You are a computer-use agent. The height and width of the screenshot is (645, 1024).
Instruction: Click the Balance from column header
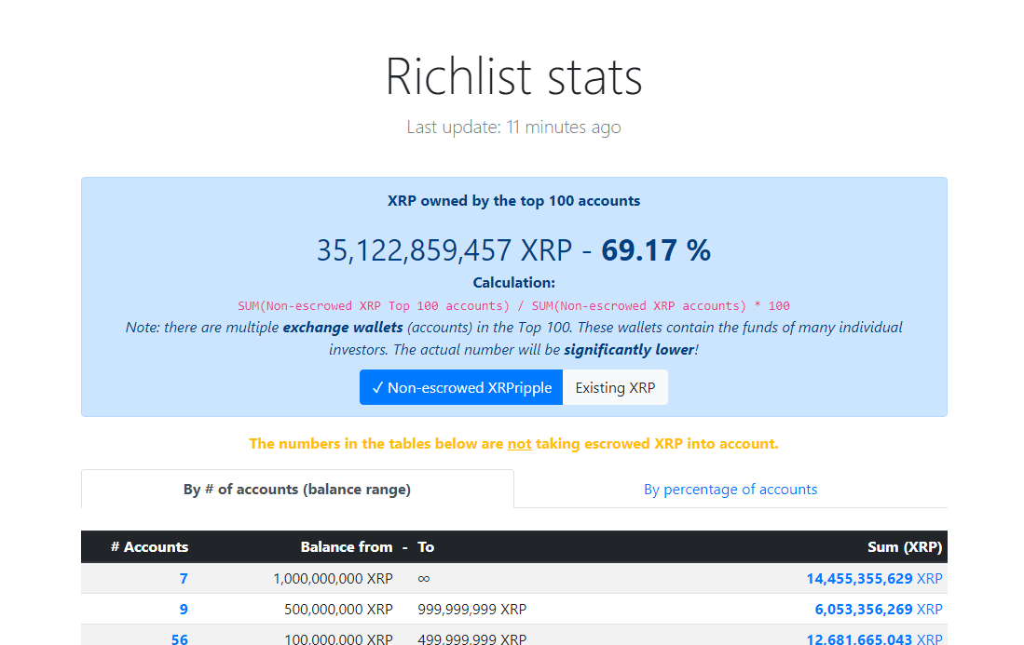(x=347, y=547)
